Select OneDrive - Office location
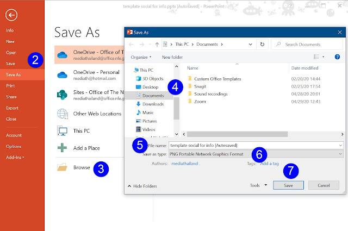348x231 pixels. 89,55
